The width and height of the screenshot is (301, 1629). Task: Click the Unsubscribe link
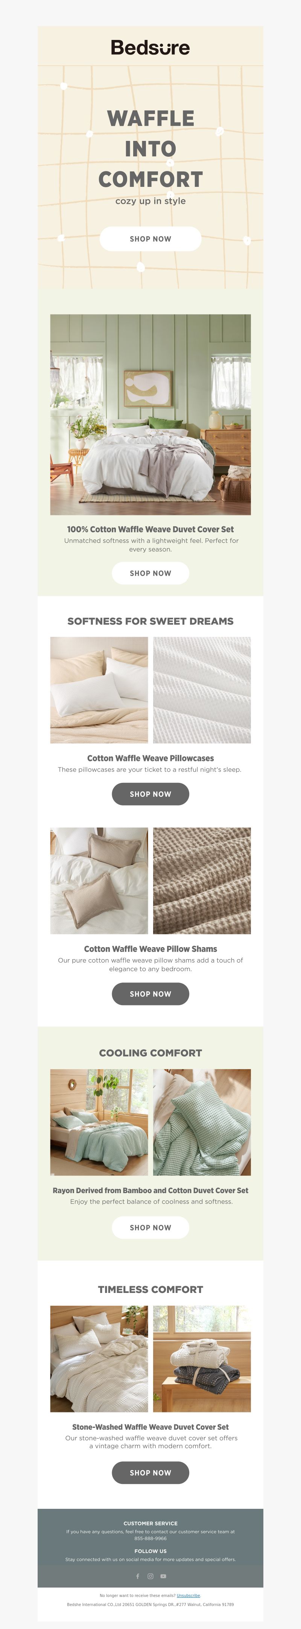(x=188, y=1595)
